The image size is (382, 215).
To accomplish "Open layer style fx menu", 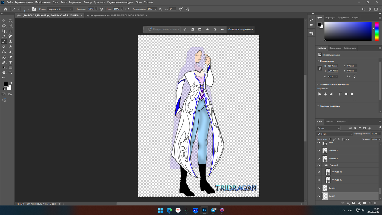I will (x=348, y=203).
